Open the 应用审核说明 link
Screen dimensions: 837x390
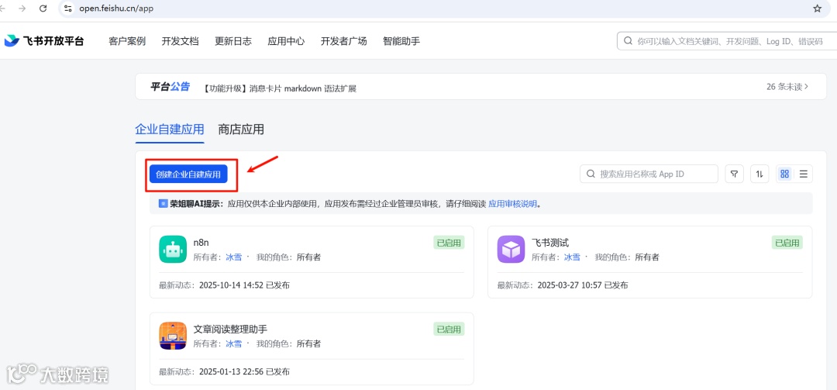click(512, 204)
